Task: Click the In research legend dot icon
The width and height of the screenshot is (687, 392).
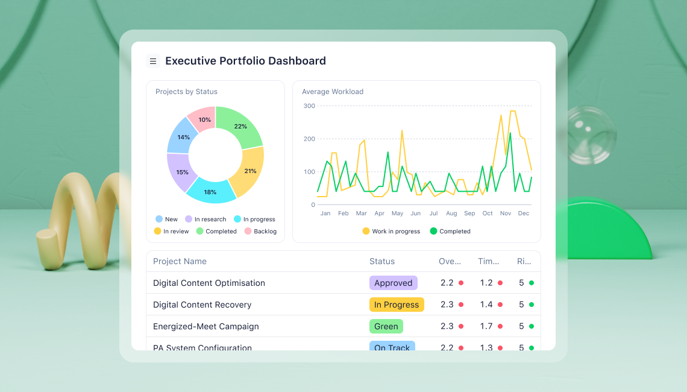Action: (189, 219)
